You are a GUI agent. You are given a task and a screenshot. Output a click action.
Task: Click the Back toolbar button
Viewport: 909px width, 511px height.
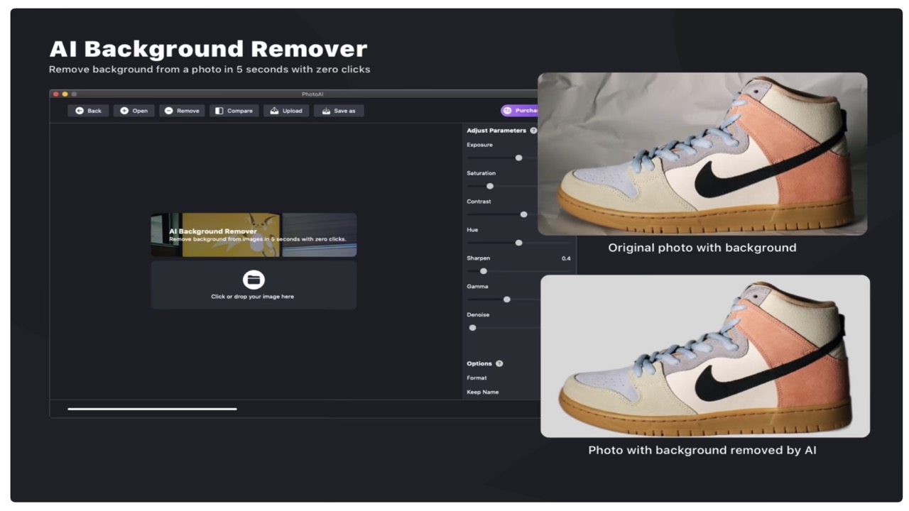click(x=88, y=111)
